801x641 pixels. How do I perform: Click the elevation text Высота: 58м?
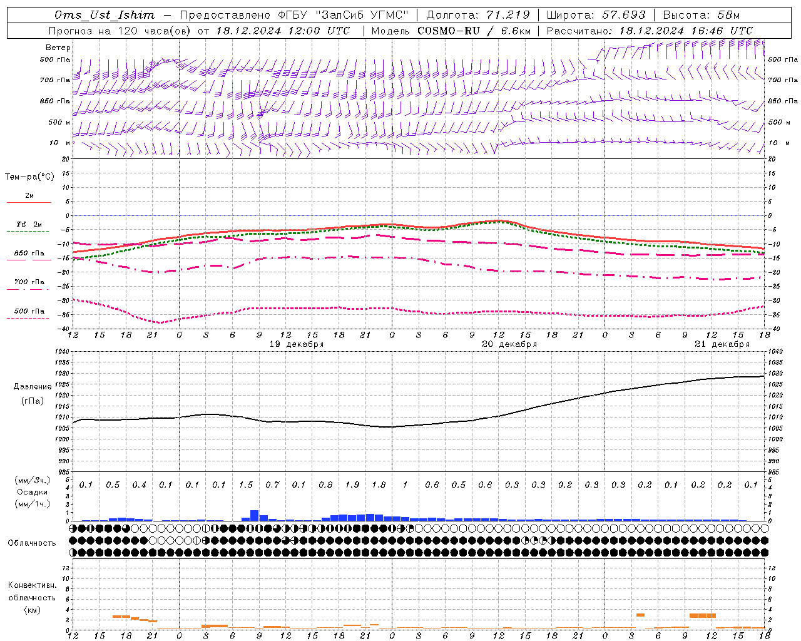click(701, 15)
